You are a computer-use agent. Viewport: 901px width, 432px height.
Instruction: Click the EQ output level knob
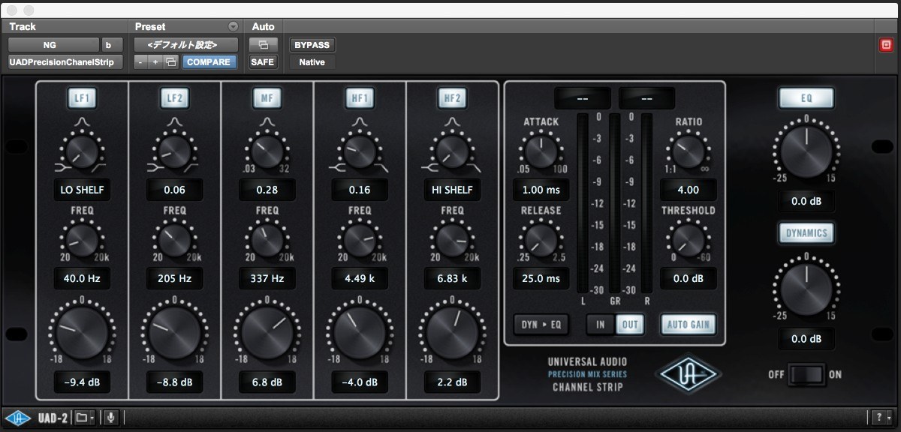[806, 150]
